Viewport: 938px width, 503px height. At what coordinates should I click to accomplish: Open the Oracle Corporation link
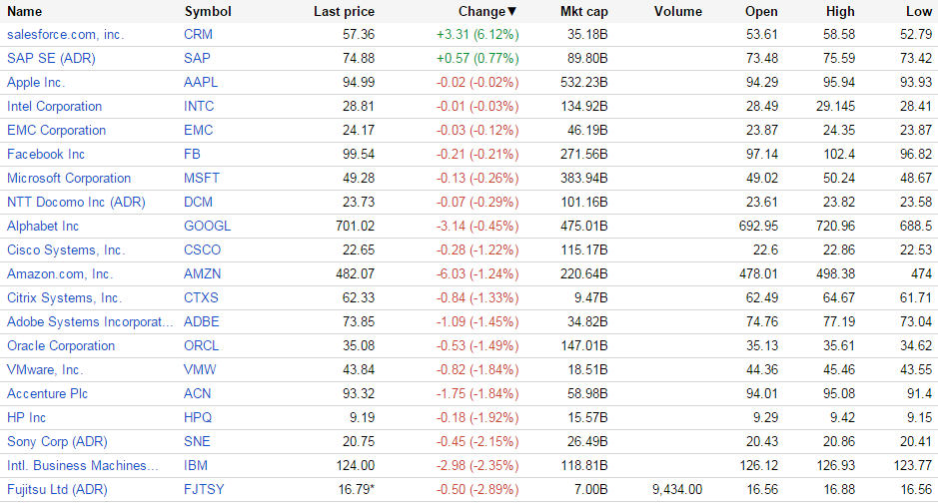61,345
